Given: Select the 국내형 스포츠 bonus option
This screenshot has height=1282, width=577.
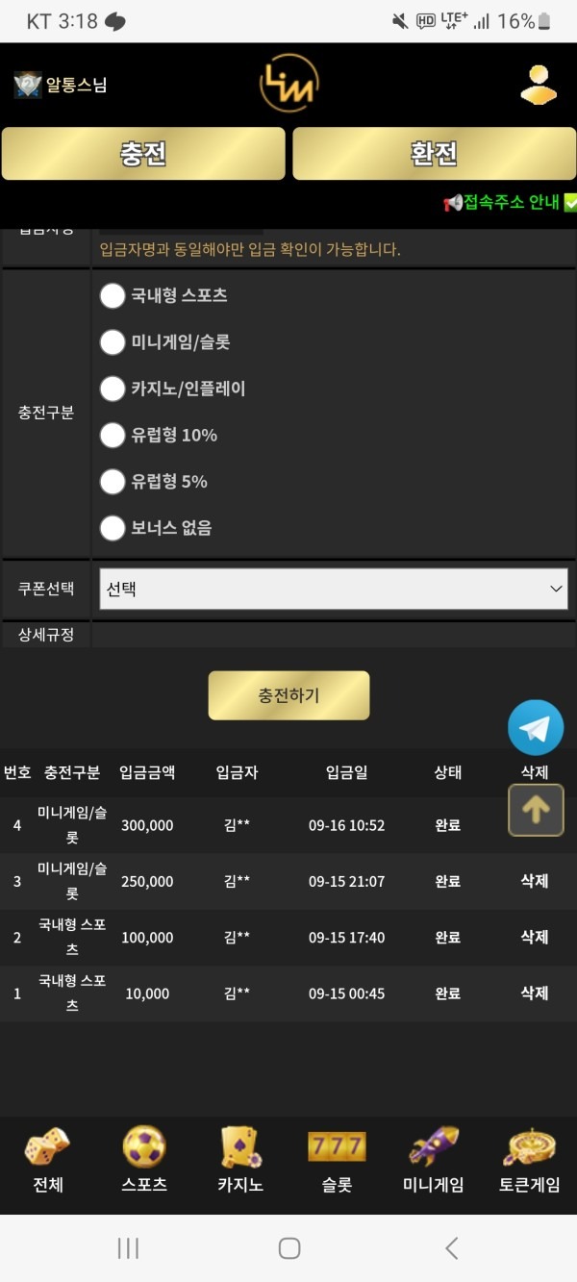Looking at the screenshot, I should tap(113, 296).
